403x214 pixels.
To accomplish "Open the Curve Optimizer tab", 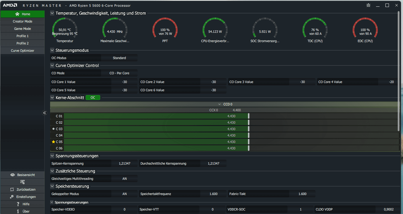I will coord(23,51).
